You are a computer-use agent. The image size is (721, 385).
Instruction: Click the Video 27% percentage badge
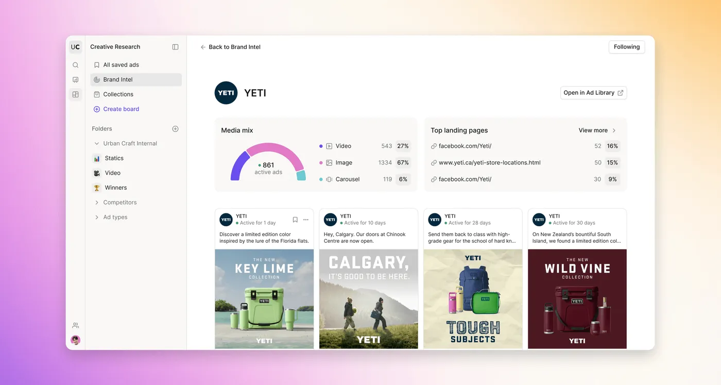403,146
